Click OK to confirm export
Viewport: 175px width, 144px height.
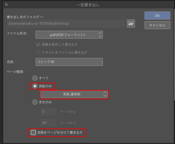[157, 16]
